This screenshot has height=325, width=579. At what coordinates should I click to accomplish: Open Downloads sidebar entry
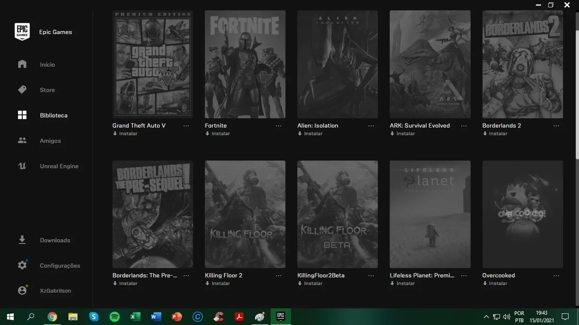[55, 240]
